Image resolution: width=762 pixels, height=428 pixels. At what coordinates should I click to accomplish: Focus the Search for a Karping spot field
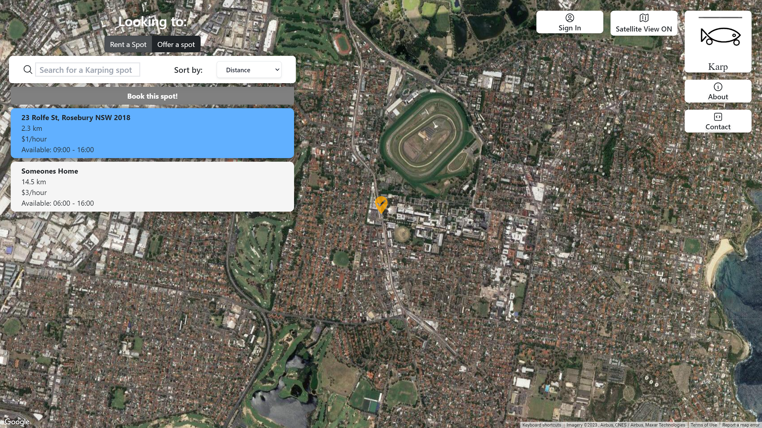click(88, 70)
